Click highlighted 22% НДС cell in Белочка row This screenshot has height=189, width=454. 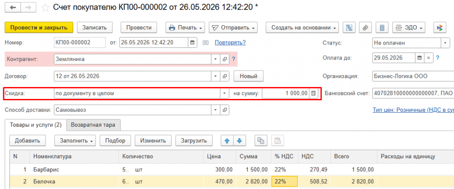click(x=284, y=181)
